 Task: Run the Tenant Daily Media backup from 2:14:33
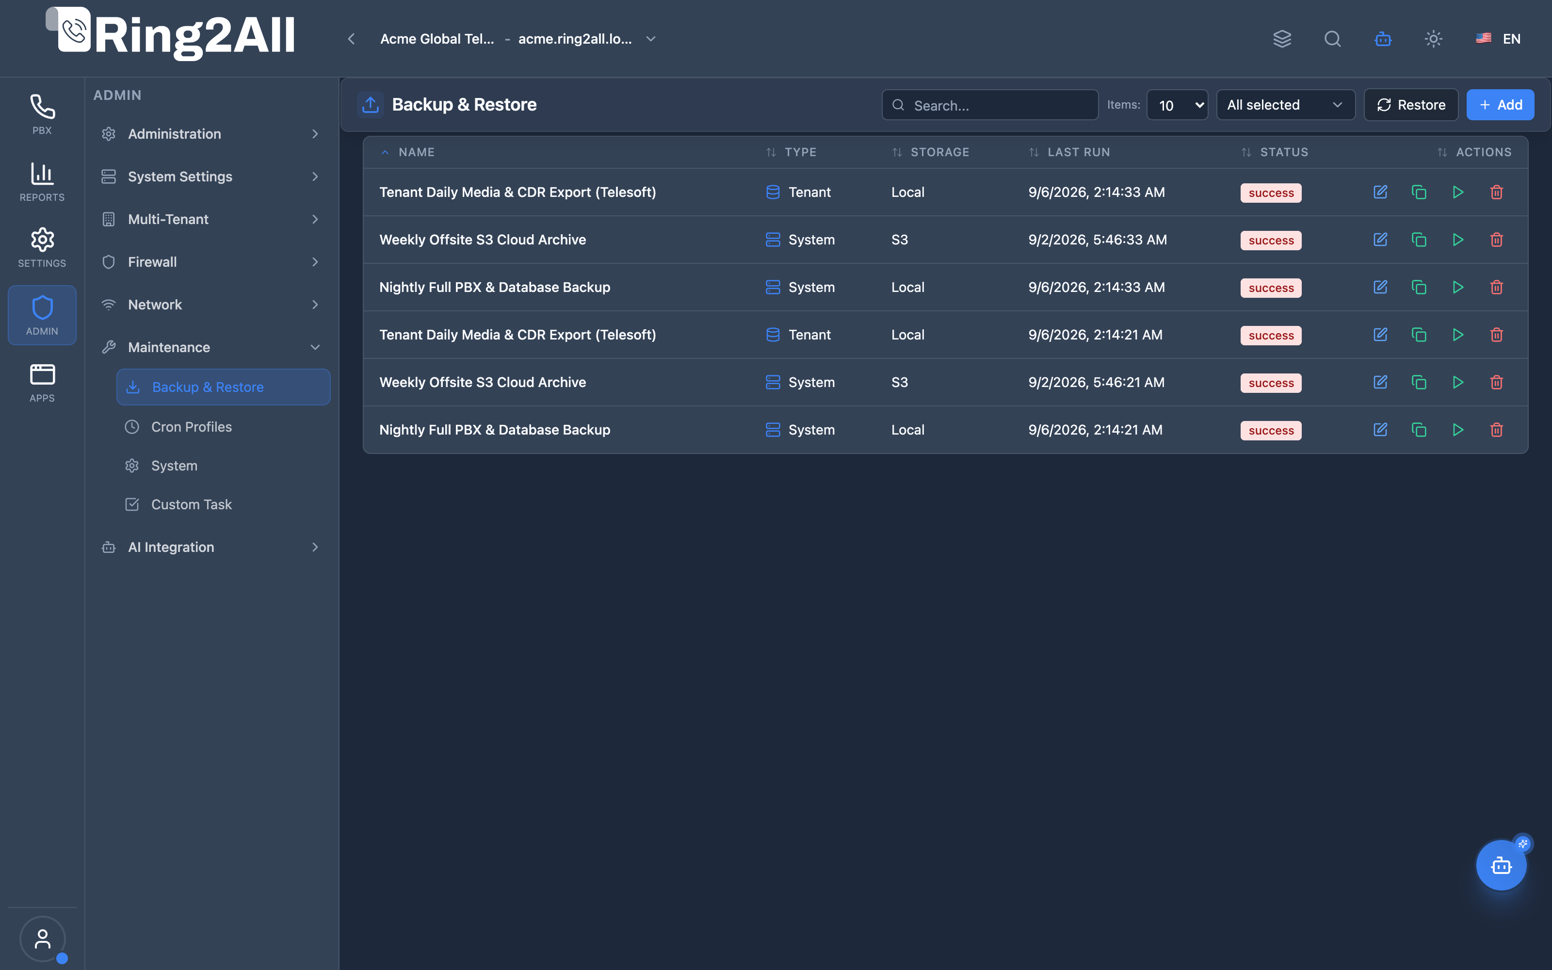click(x=1458, y=193)
